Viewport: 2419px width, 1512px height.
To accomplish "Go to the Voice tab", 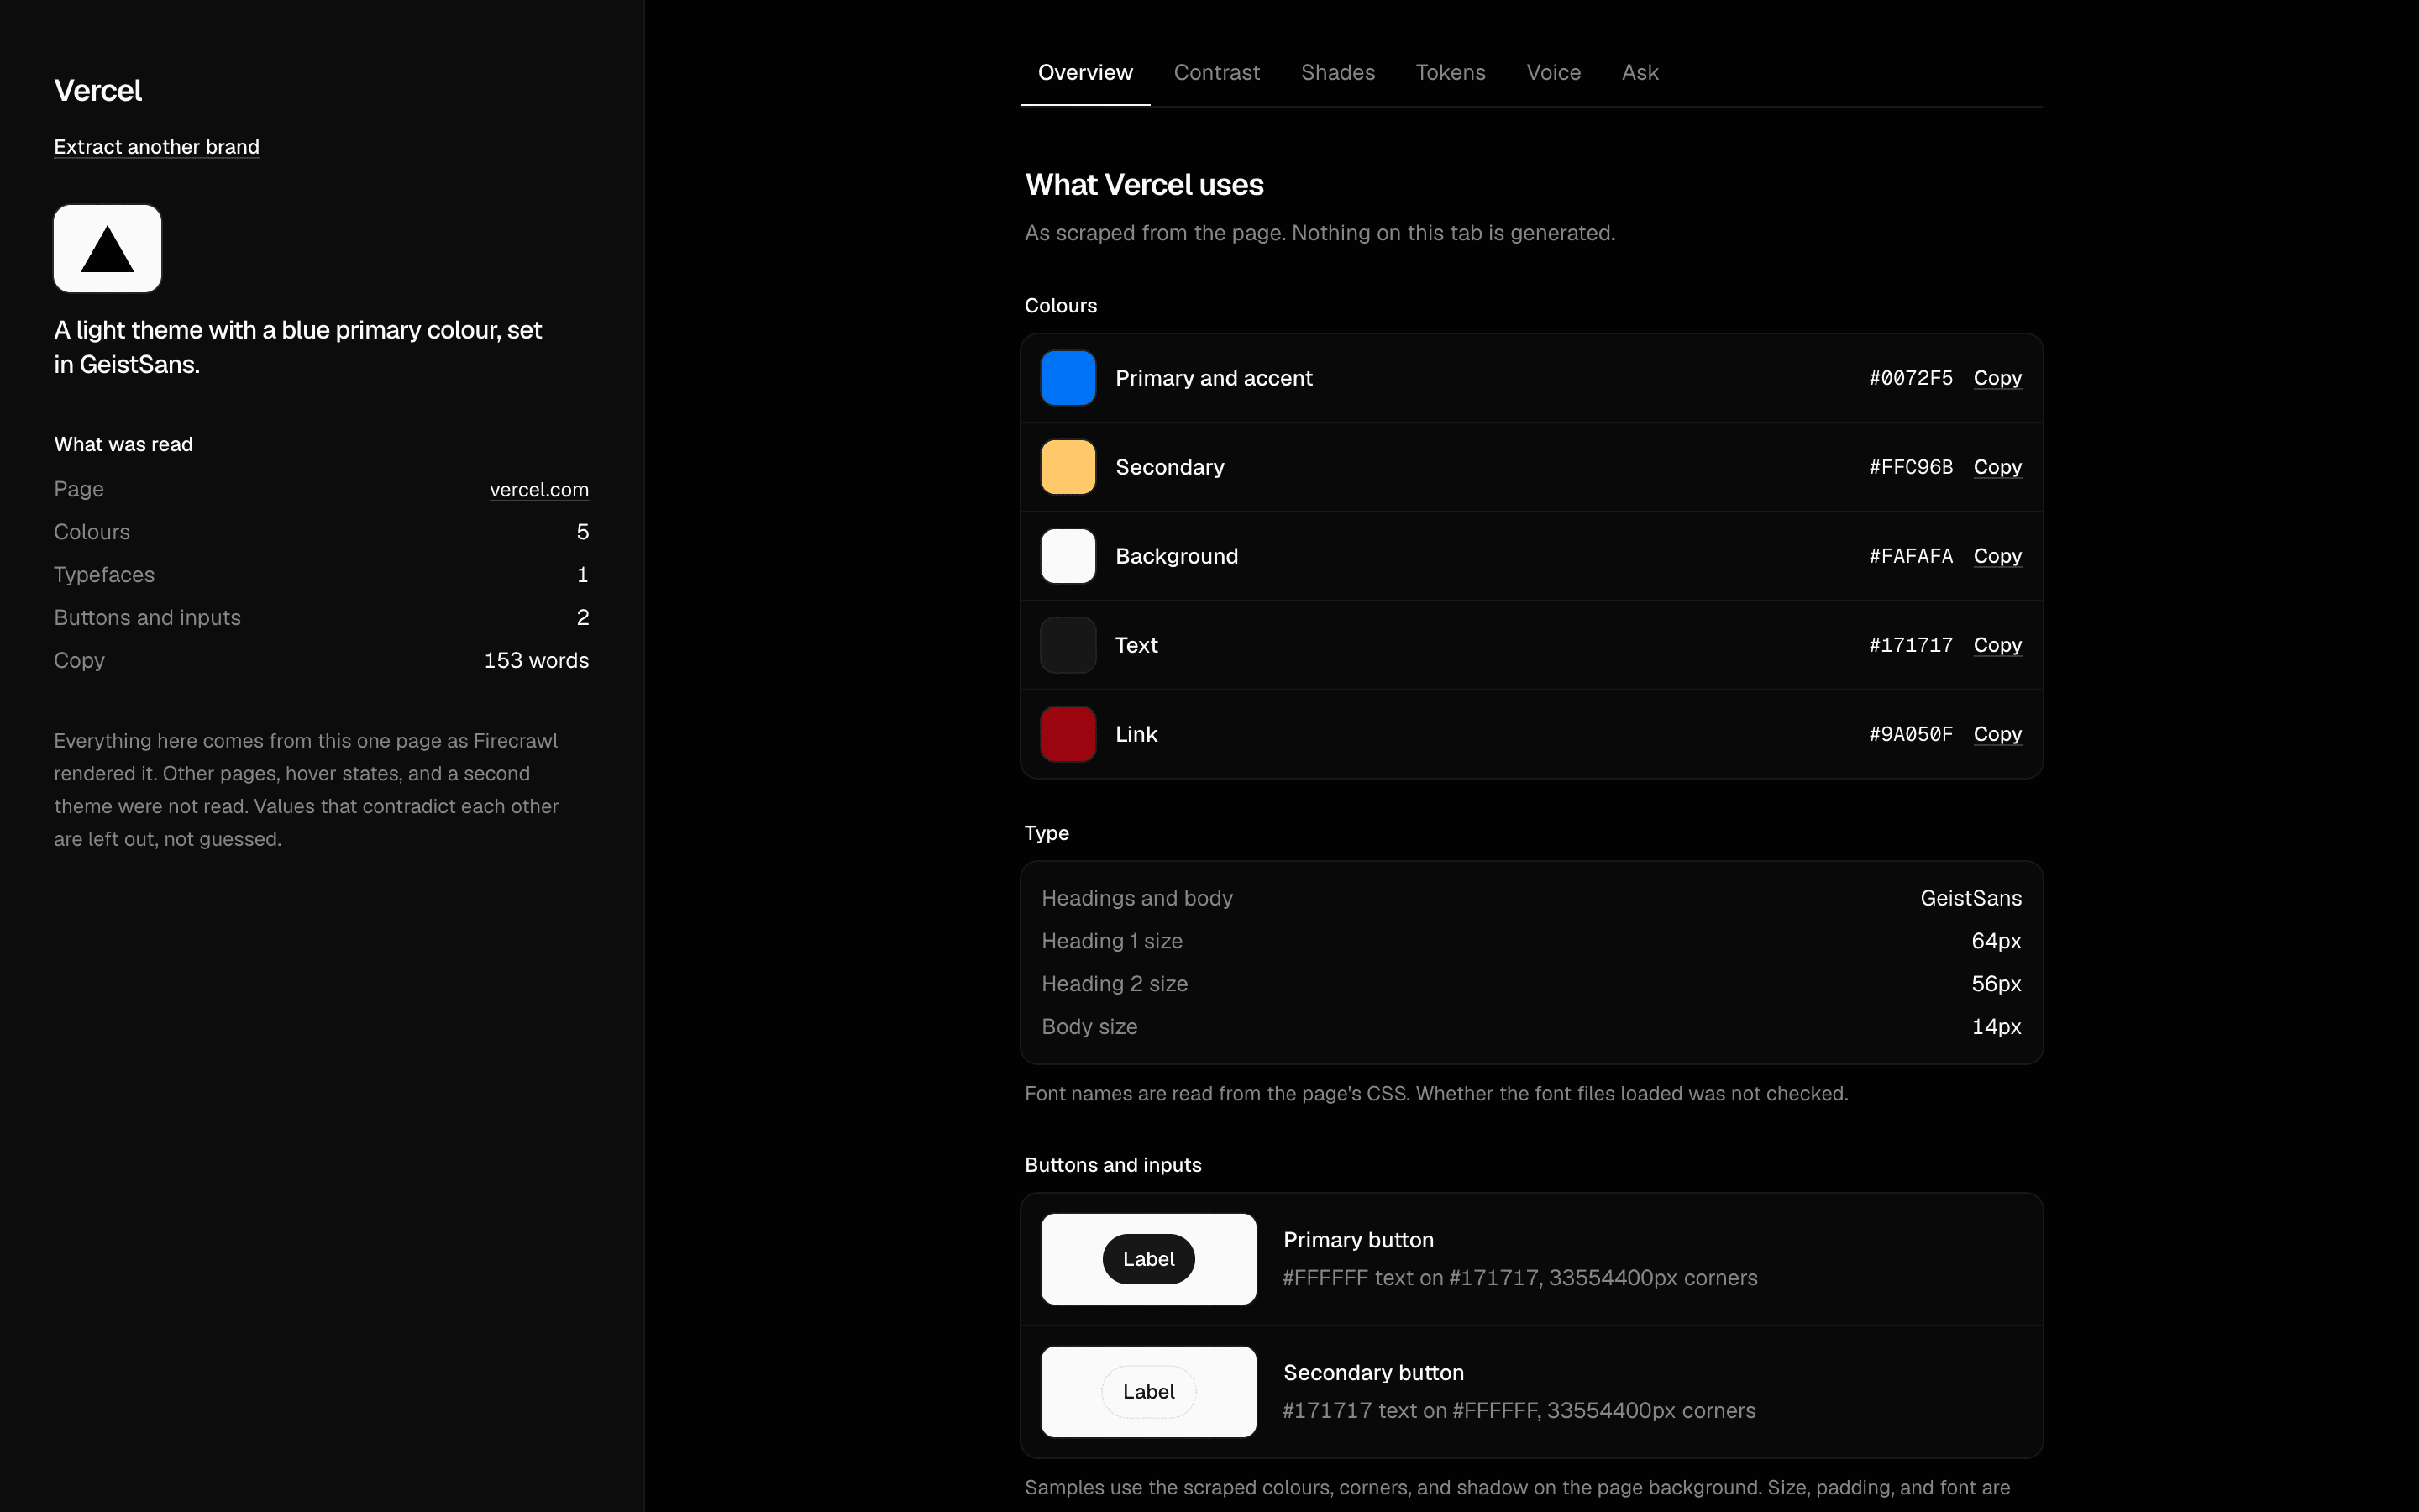I will 1553,73.
